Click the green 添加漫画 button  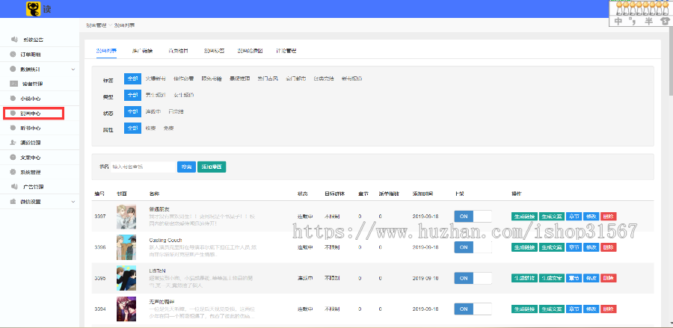[x=212, y=167]
